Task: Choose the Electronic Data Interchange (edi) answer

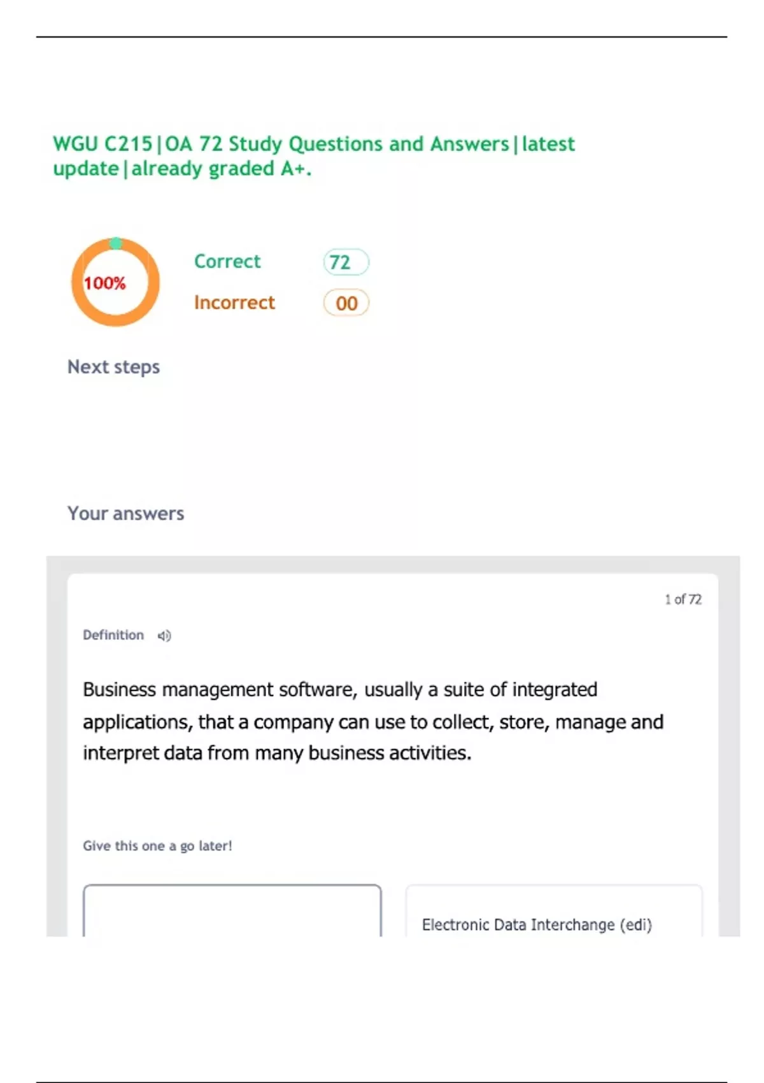Action: [x=537, y=924]
